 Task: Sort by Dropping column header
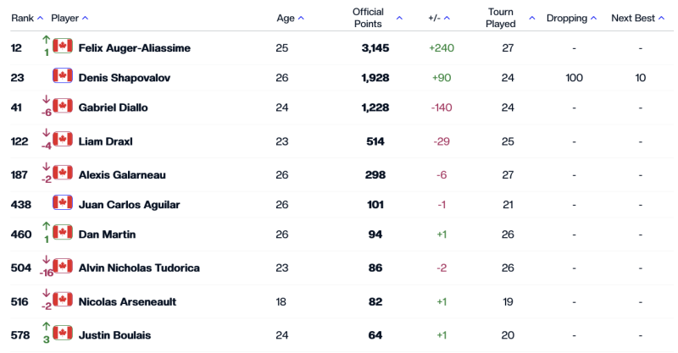point(571,18)
